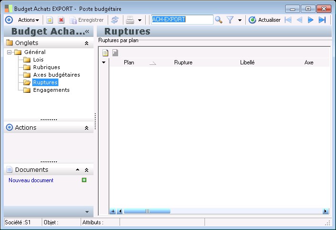
Task: Collapse the Budget Acha... side panel
Action: [x=87, y=32]
